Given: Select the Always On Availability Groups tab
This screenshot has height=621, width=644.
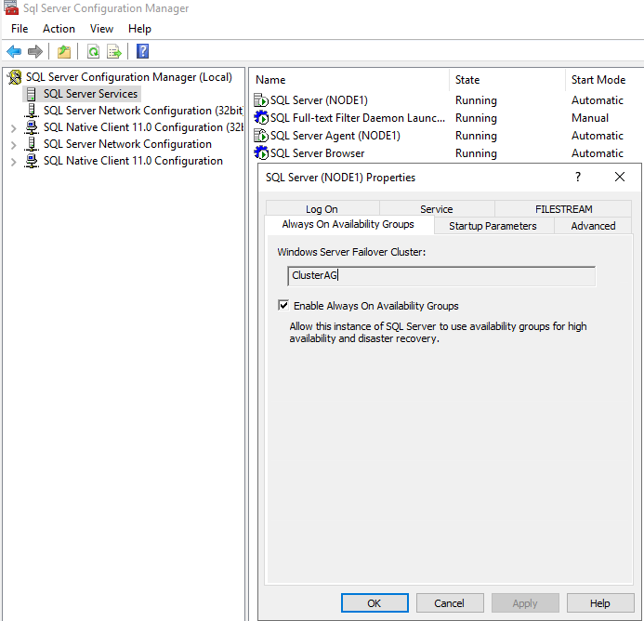Looking at the screenshot, I should 348,224.
